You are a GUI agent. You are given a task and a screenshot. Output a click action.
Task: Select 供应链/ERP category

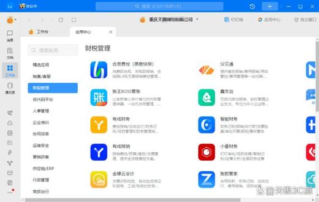click(x=43, y=168)
